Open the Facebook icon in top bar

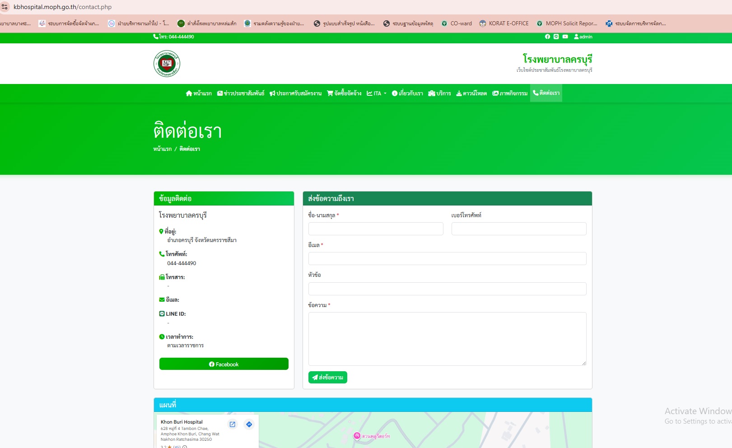point(547,37)
